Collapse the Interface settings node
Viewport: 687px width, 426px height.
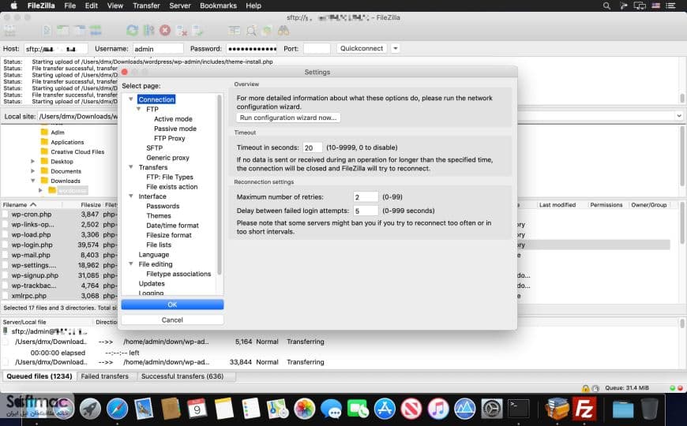130,196
